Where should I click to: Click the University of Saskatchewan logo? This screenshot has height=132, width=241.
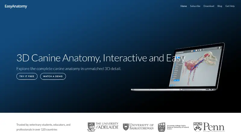tap(138, 127)
